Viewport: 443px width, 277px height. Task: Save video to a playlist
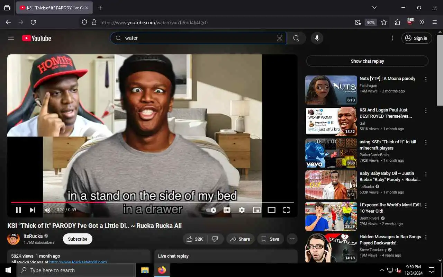270,239
